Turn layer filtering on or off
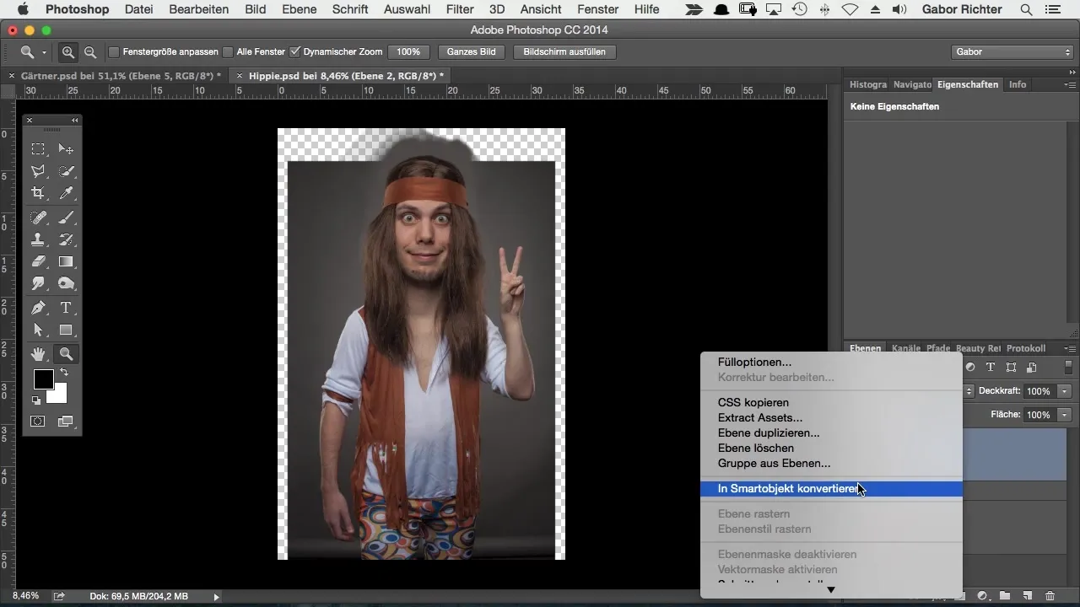The image size is (1080, 607). (x=1068, y=368)
